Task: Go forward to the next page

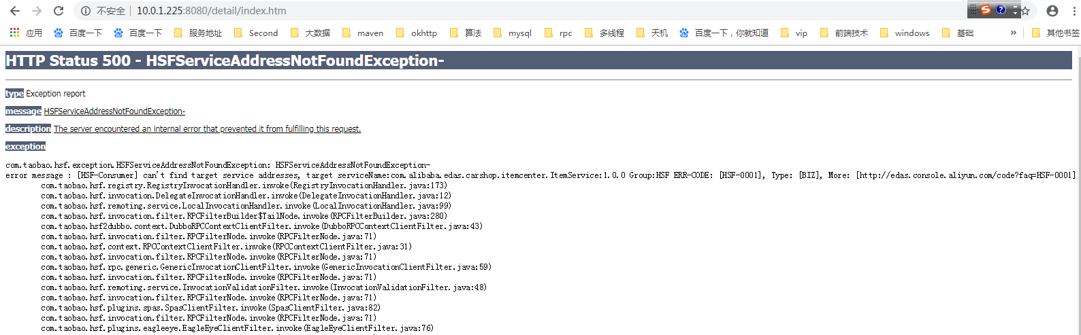Action: coord(37,11)
